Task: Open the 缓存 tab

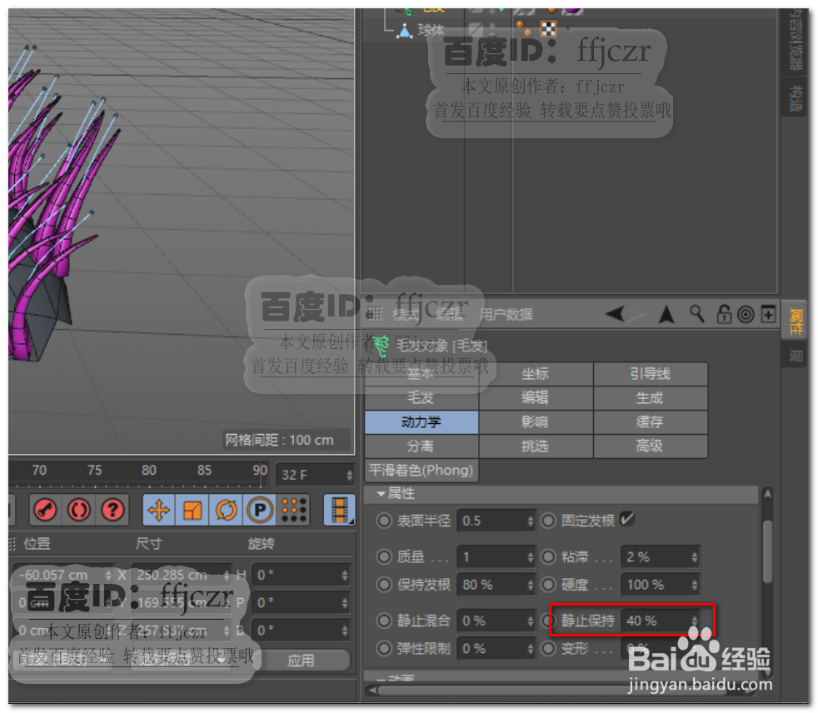Action: tap(650, 422)
